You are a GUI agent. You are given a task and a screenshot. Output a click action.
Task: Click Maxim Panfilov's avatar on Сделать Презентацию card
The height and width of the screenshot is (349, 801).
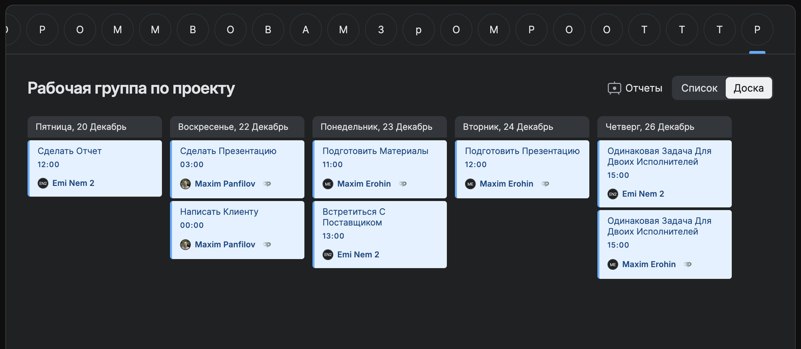185,184
